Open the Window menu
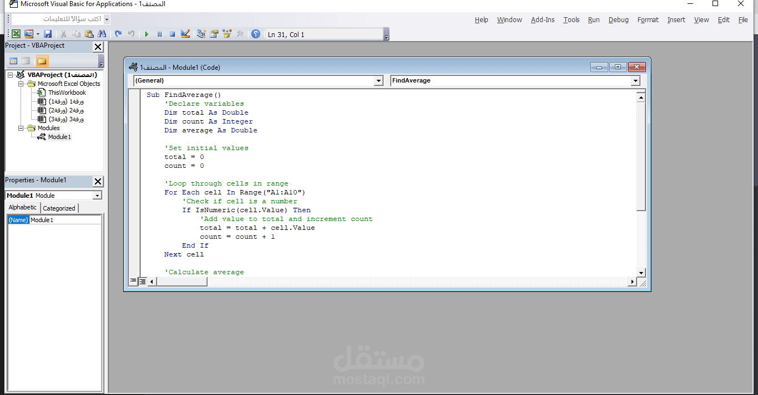The width and height of the screenshot is (758, 395). pyautogui.click(x=509, y=20)
